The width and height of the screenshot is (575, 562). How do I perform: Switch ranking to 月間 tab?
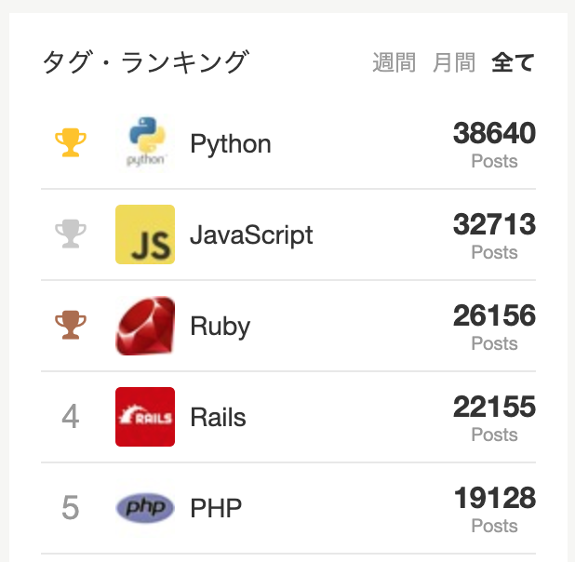454,62
